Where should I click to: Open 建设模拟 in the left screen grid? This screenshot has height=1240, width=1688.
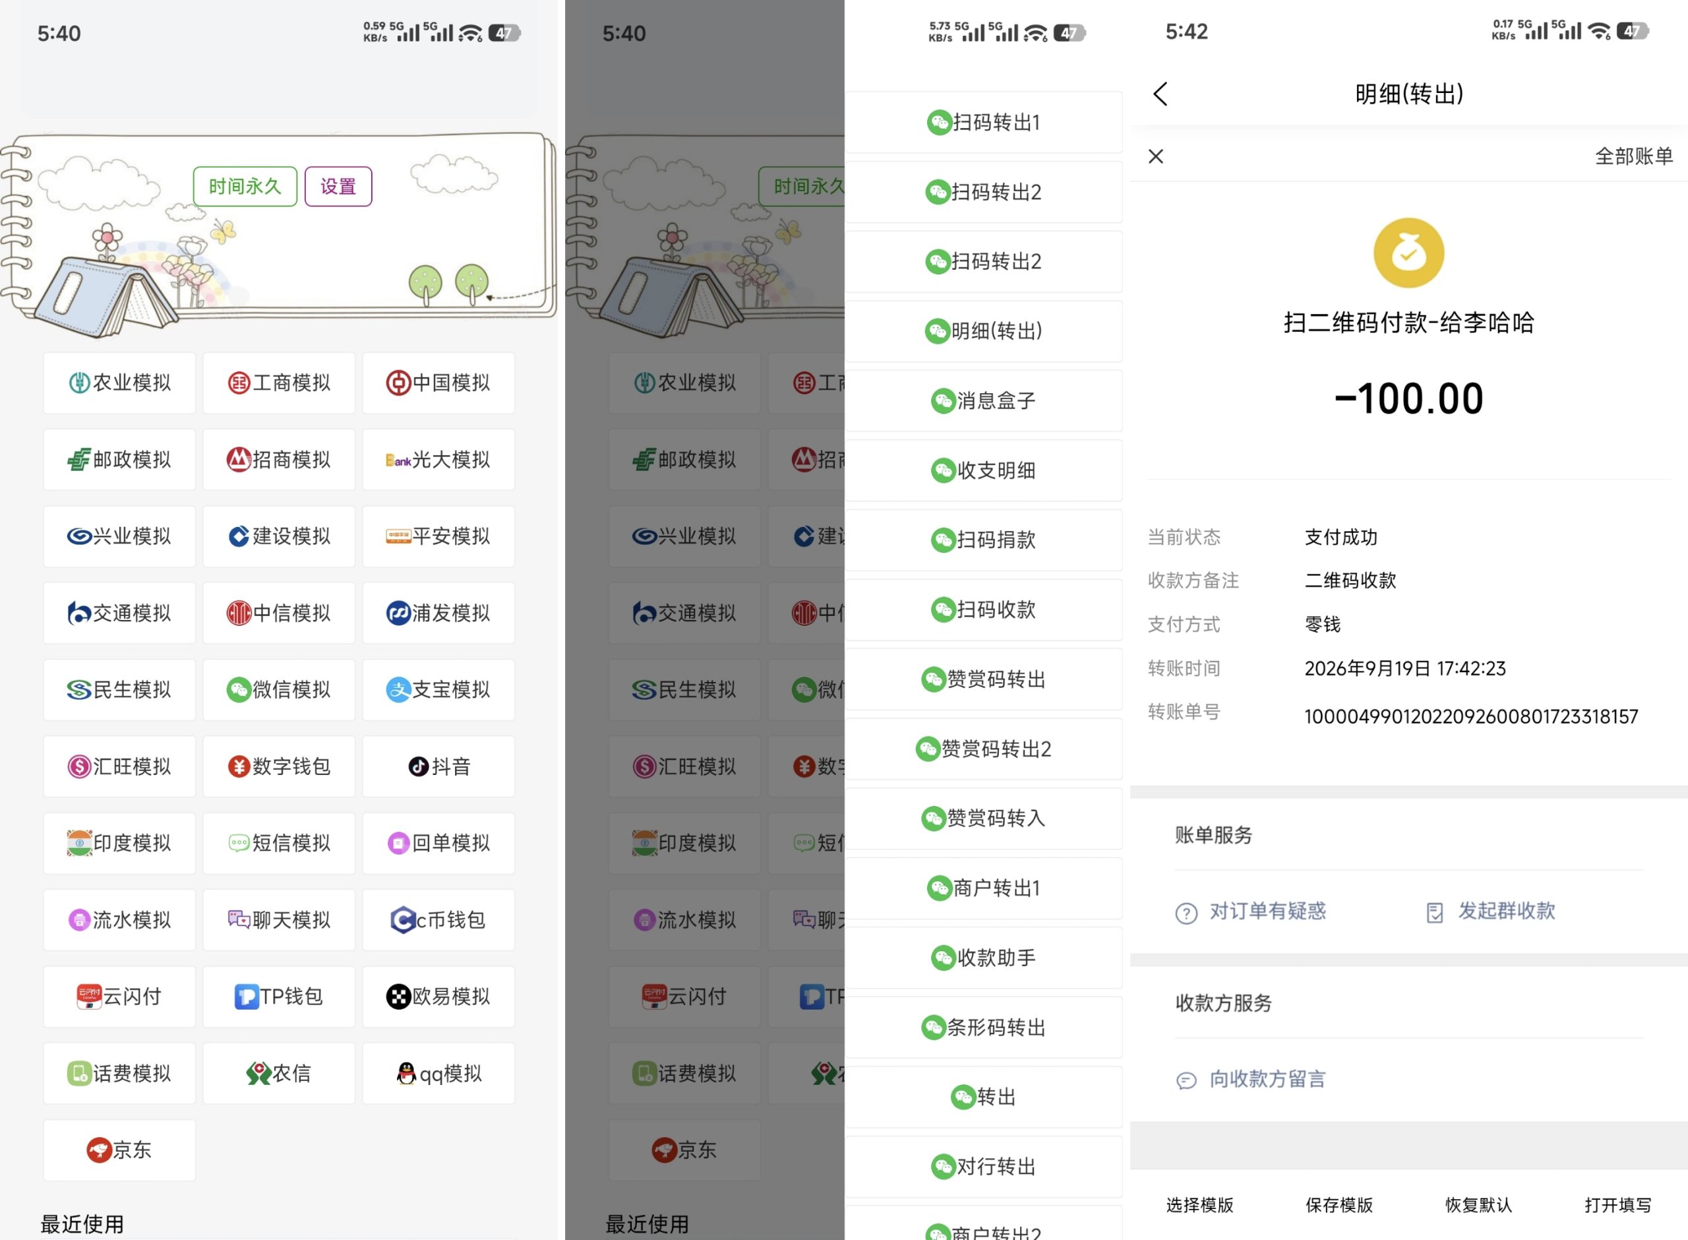[279, 536]
